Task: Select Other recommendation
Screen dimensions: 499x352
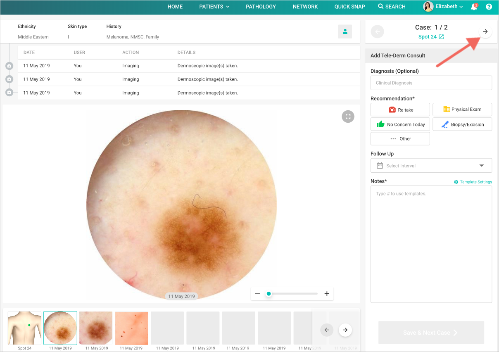Action: 400,139
